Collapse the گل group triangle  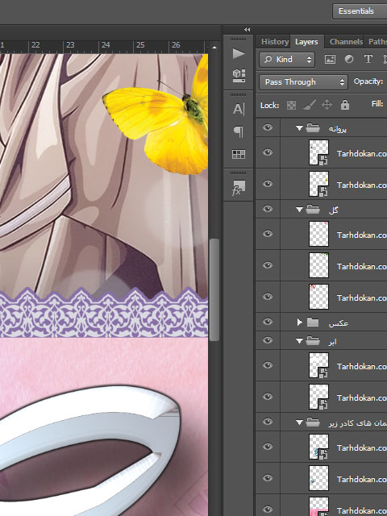[x=299, y=210]
